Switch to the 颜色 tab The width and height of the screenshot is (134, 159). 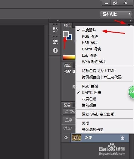[x=67, y=25]
